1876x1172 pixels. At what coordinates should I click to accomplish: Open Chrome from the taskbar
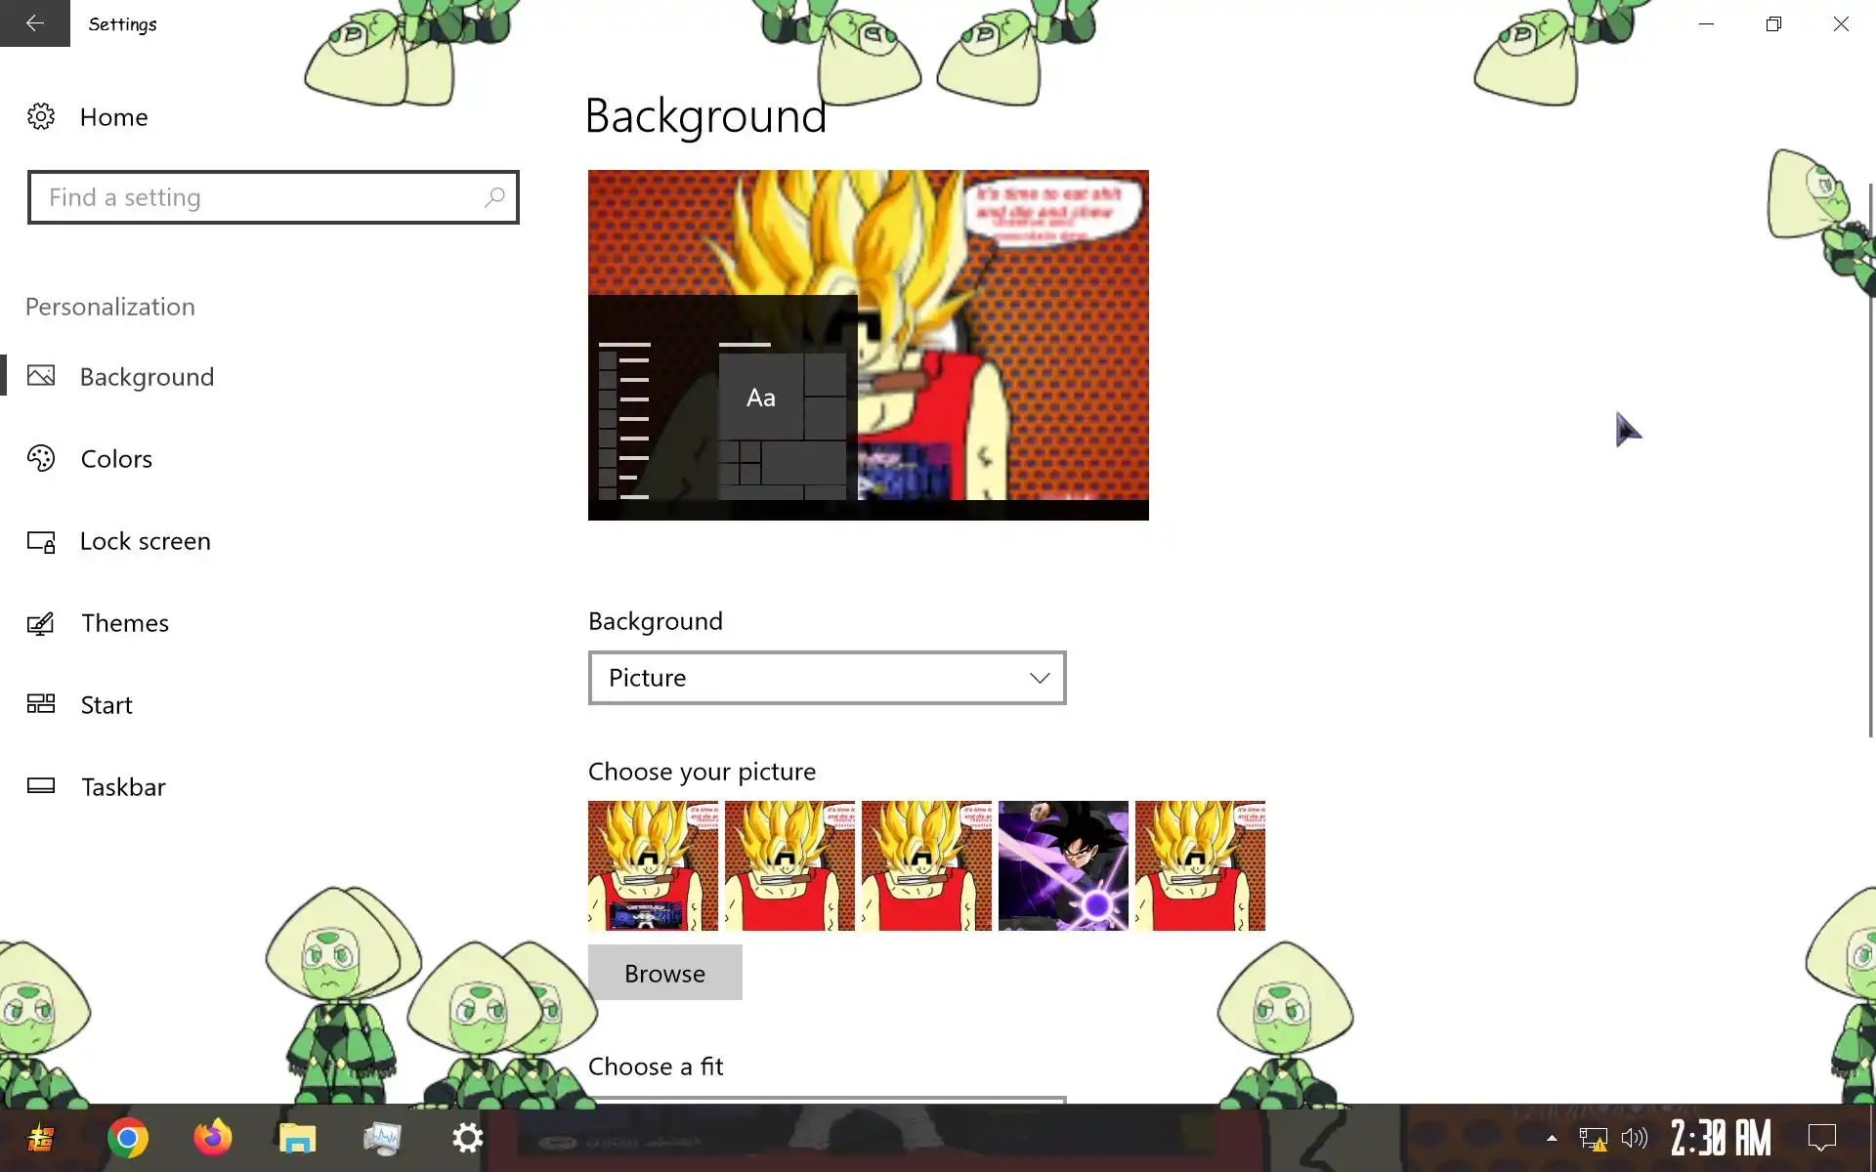pos(128,1138)
